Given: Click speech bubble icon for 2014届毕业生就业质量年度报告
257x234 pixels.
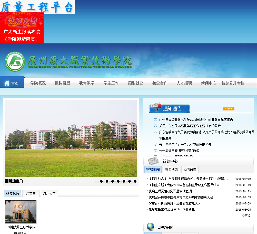Looking at the screenshot, I should tap(155, 120).
